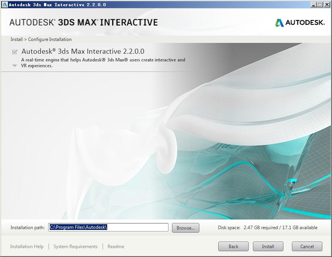Click the title bar Autodesk app icon
The image size is (332, 257).
[5, 5]
